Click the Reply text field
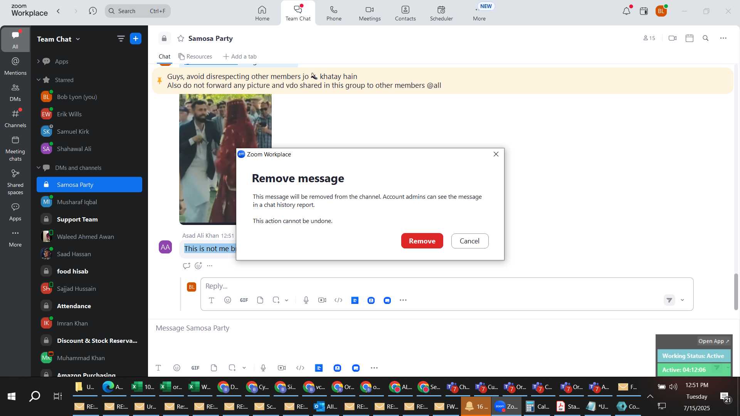The width and height of the screenshot is (740, 416). 446,286
